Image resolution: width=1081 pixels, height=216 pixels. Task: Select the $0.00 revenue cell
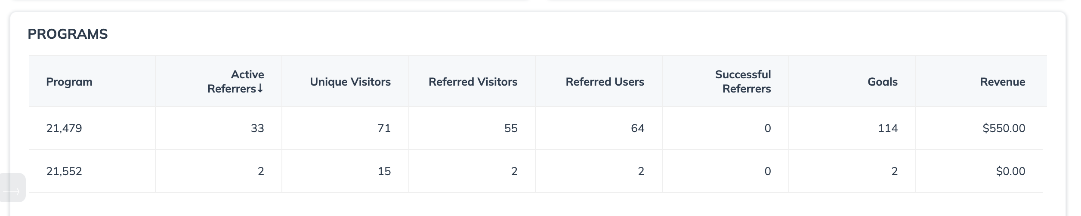(x=1010, y=171)
